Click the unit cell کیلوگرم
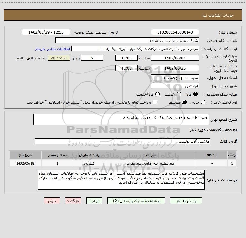The width and height of the screenshot is (246, 238). coord(89,163)
